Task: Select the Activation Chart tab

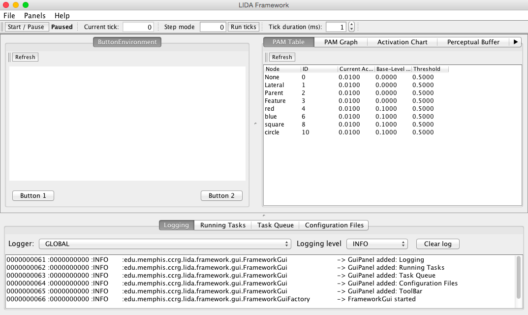Action: 402,42
